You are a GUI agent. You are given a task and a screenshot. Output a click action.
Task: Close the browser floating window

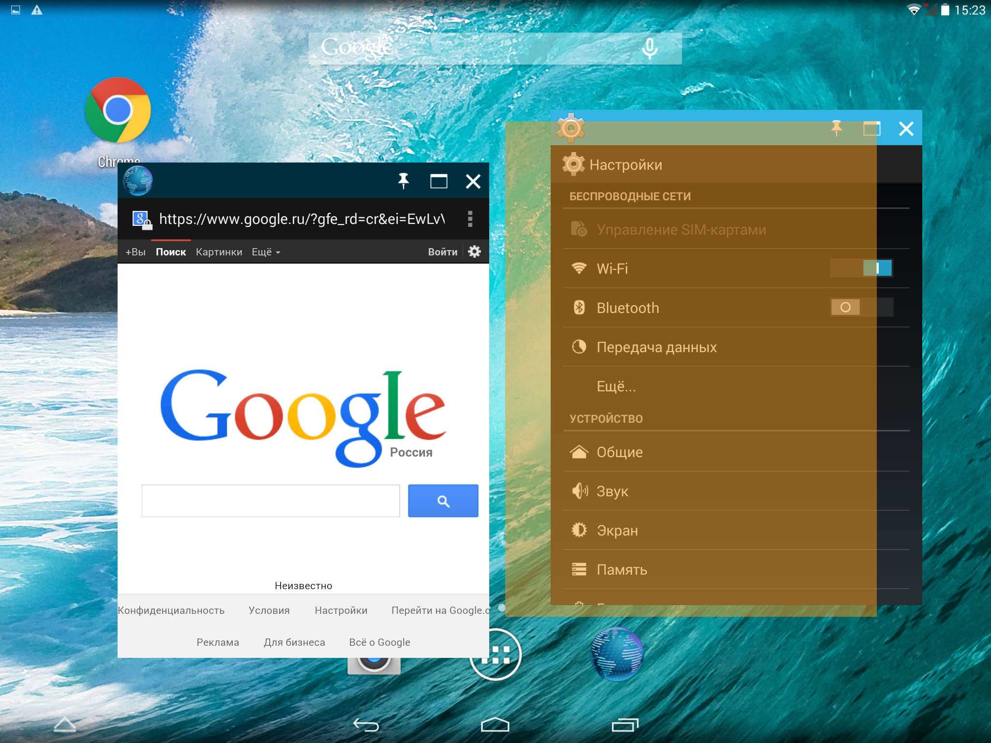[473, 181]
